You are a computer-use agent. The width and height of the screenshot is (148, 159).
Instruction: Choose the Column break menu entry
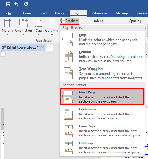tap(102, 56)
